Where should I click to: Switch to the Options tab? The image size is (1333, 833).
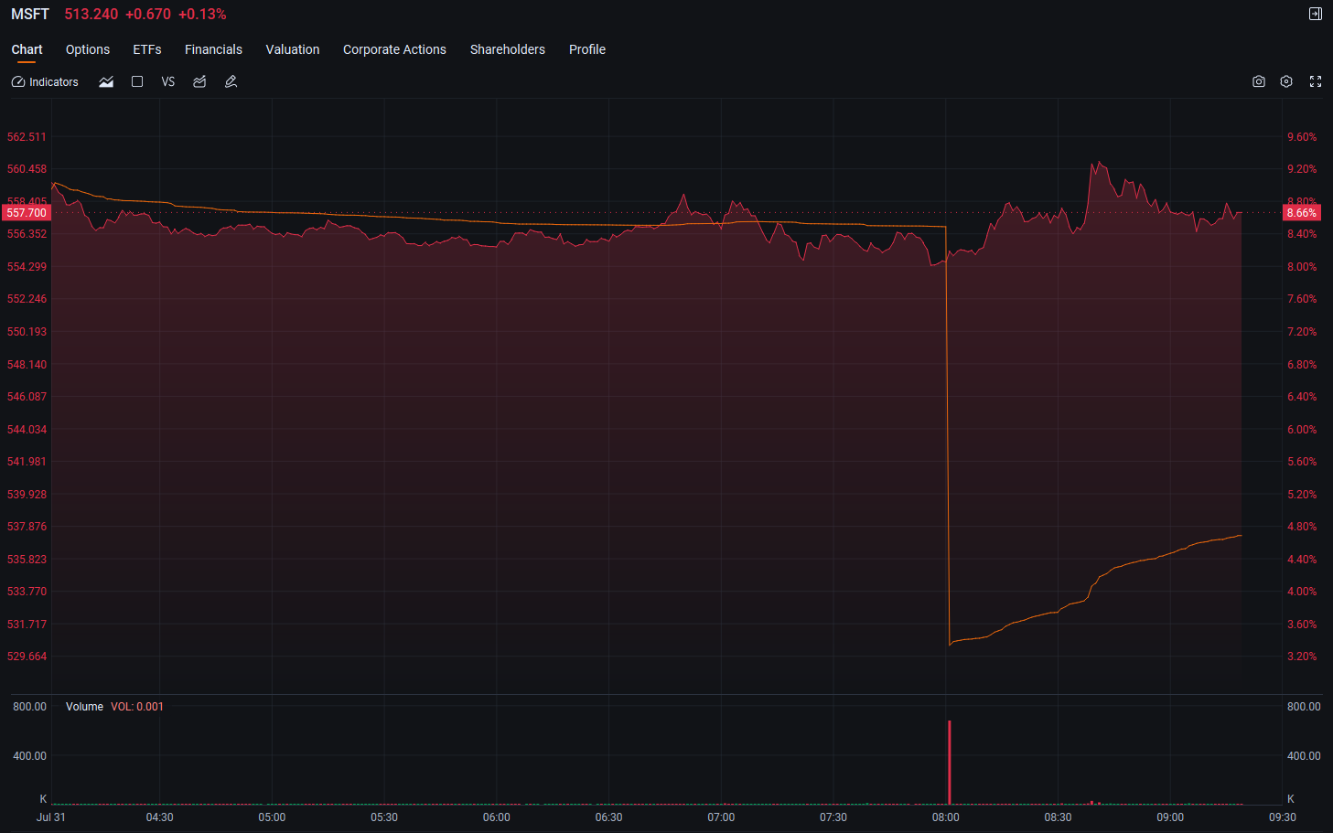[x=88, y=49]
